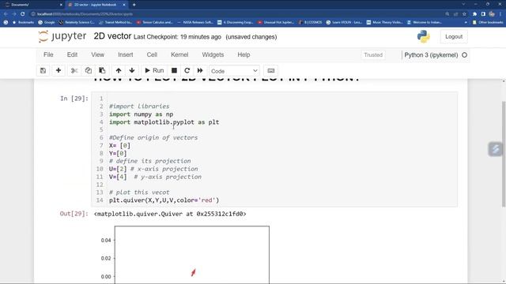Reload the current page
506x284 pixels.
pyautogui.click(x=23, y=14)
